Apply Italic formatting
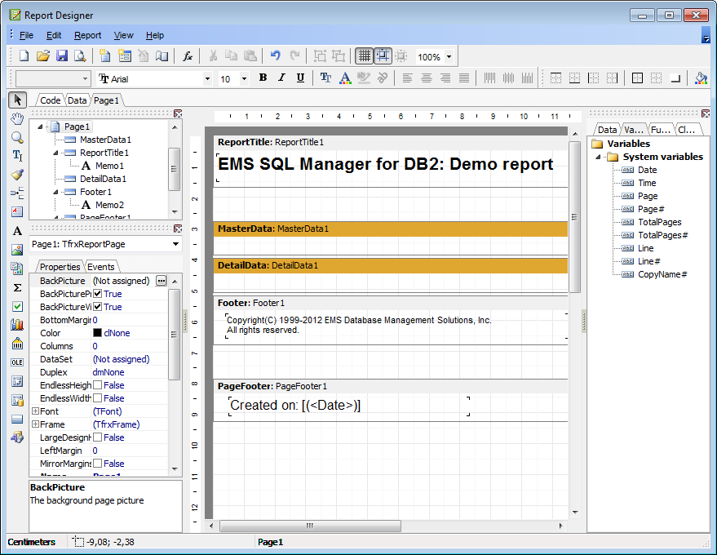This screenshot has height=555, width=717. [x=281, y=78]
